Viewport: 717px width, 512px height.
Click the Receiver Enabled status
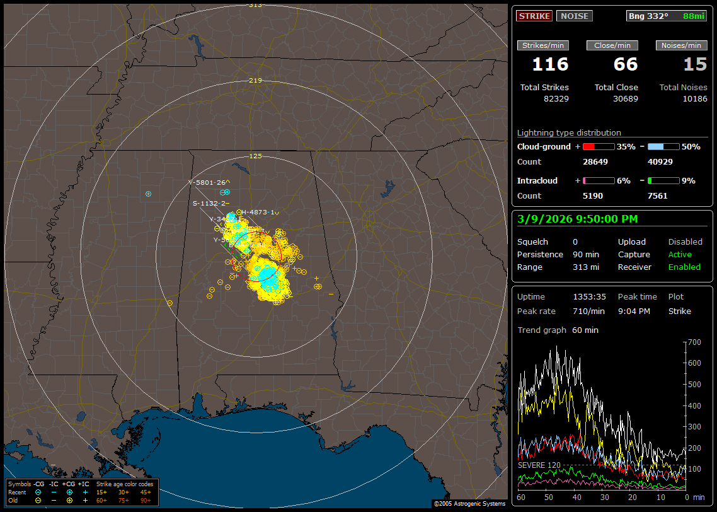(684, 267)
